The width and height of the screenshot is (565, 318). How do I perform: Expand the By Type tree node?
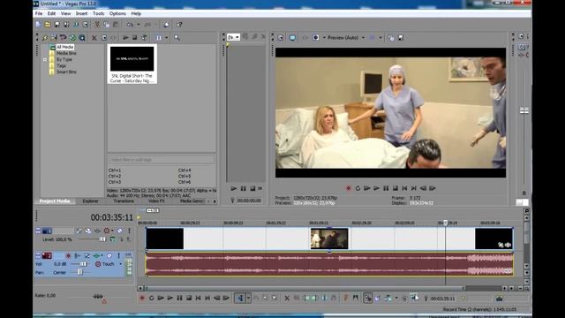point(45,60)
